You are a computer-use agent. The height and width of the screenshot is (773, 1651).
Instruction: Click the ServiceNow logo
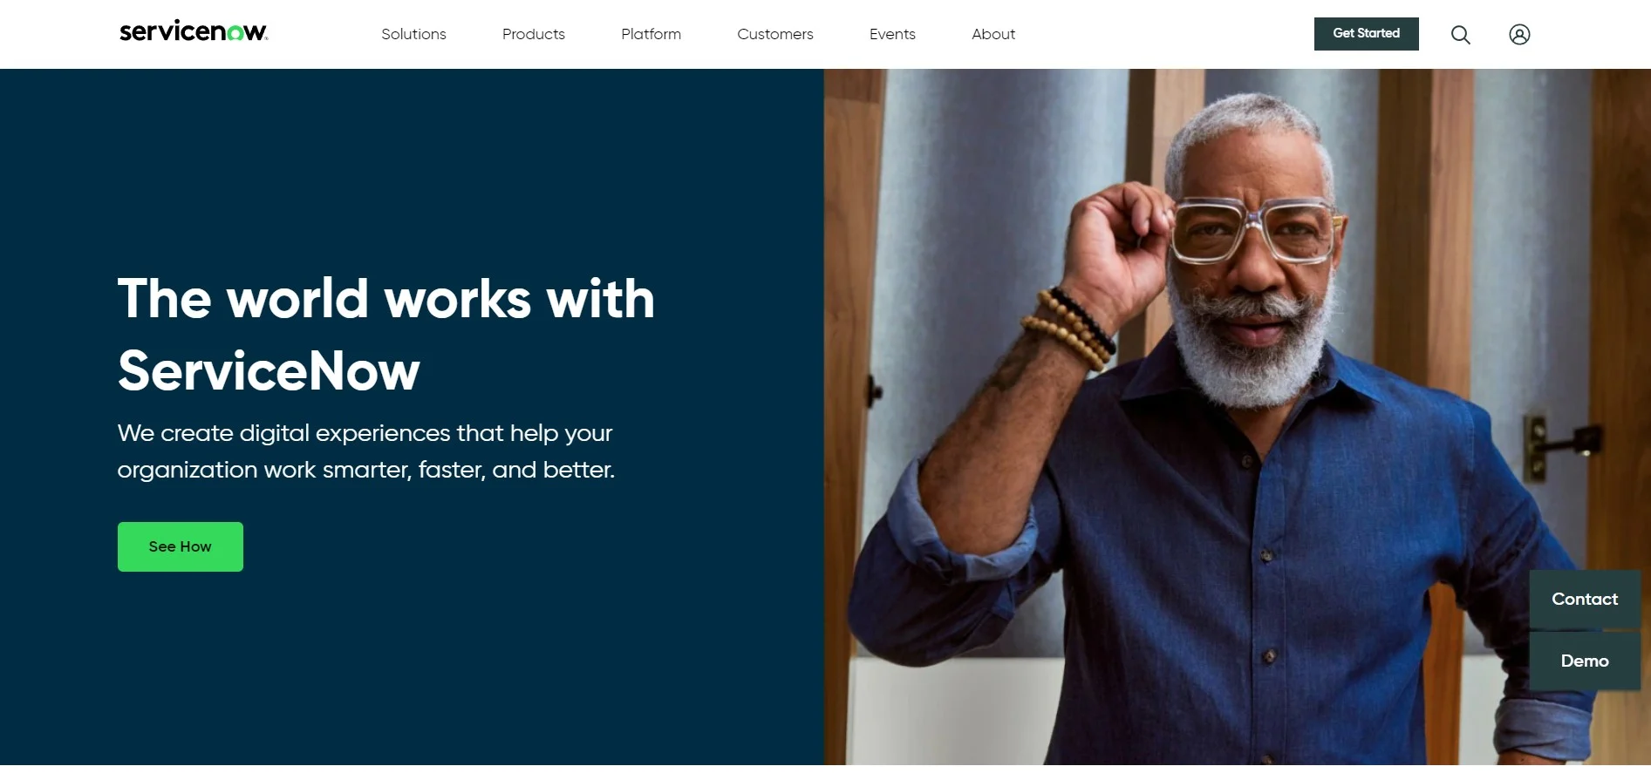tap(194, 31)
